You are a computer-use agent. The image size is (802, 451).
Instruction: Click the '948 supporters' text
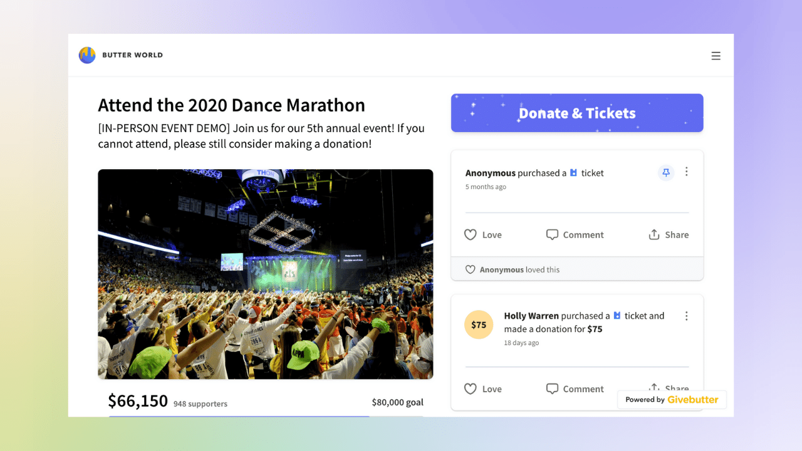(x=200, y=404)
